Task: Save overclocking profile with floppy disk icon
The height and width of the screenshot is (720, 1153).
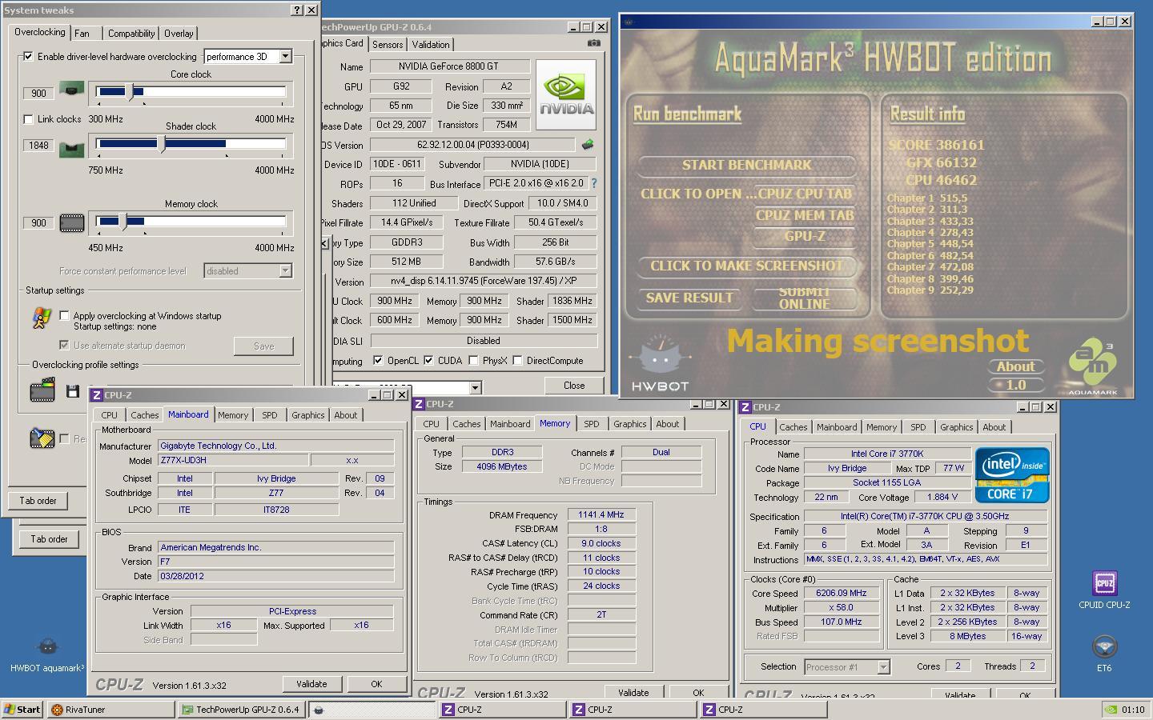Action: click(x=73, y=390)
